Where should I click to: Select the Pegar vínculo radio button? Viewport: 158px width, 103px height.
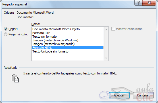click(x=6, y=34)
